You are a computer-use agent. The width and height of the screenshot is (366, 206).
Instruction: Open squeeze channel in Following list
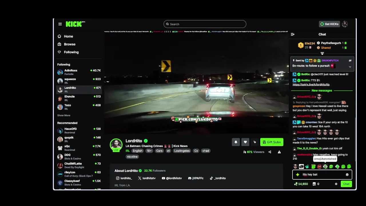[x=79, y=81]
